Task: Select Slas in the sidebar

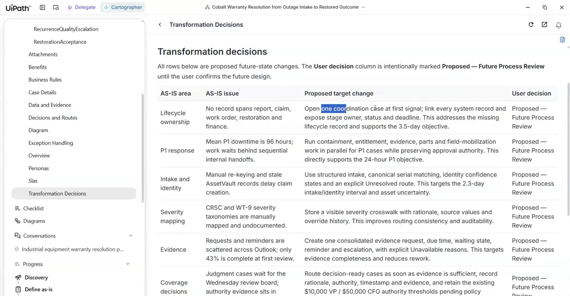Action: point(33,181)
